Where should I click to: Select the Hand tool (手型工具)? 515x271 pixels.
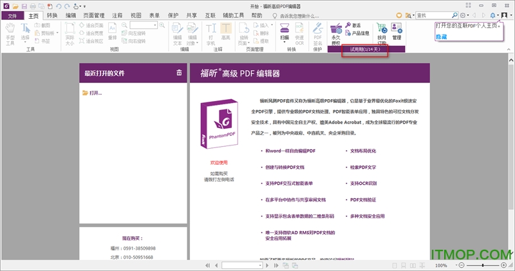click(x=10, y=34)
